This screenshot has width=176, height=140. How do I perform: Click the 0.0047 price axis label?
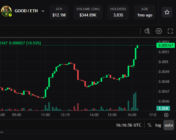pyautogui.click(x=164, y=92)
